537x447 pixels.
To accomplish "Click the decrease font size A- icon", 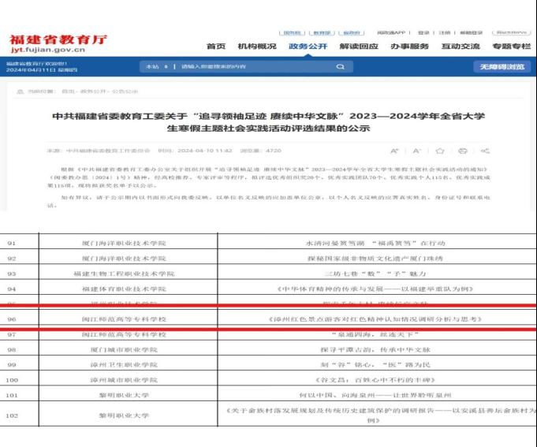I will (417, 150).
